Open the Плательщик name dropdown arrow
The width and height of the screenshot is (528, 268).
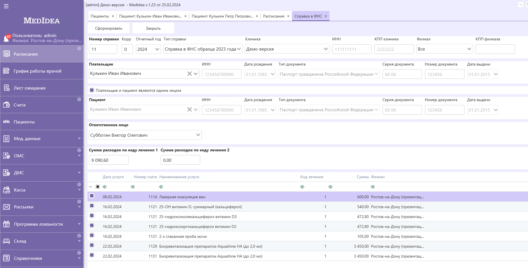[x=196, y=74]
